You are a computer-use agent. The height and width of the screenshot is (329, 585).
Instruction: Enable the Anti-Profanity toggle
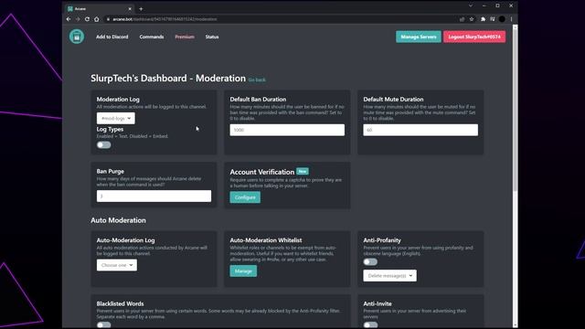(x=370, y=262)
